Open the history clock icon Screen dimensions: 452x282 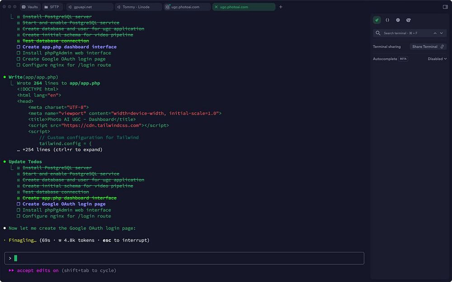click(398, 20)
